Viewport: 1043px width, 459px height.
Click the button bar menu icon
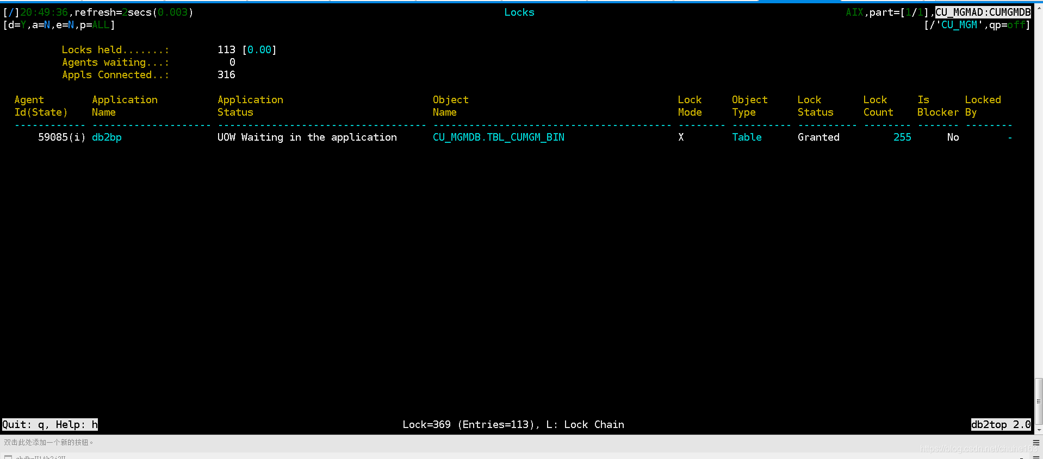(x=1036, y=443)
